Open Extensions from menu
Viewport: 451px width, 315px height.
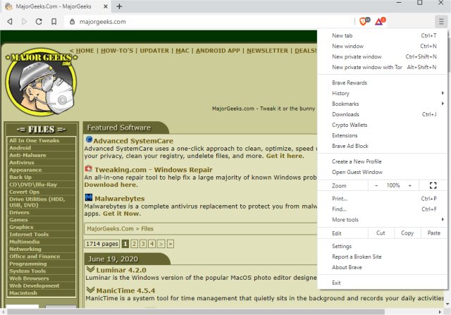(x=383, y=135)
